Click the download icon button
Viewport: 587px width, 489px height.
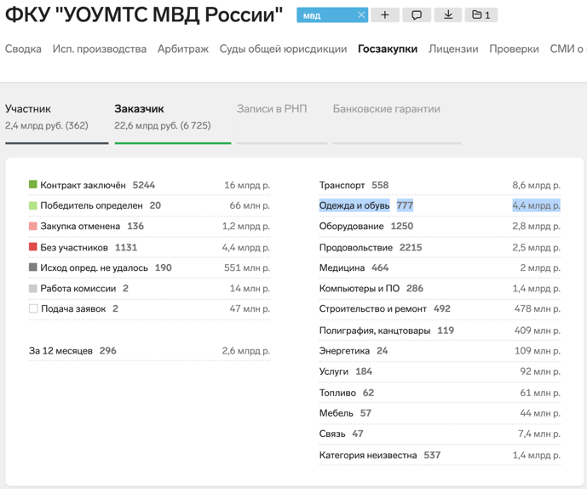tap(448, 15)
